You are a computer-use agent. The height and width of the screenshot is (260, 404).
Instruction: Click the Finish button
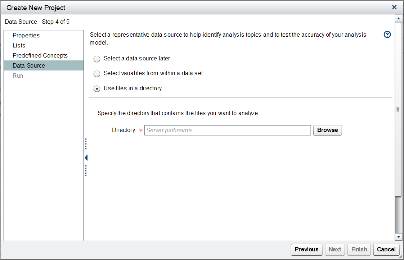pos(359,249)
